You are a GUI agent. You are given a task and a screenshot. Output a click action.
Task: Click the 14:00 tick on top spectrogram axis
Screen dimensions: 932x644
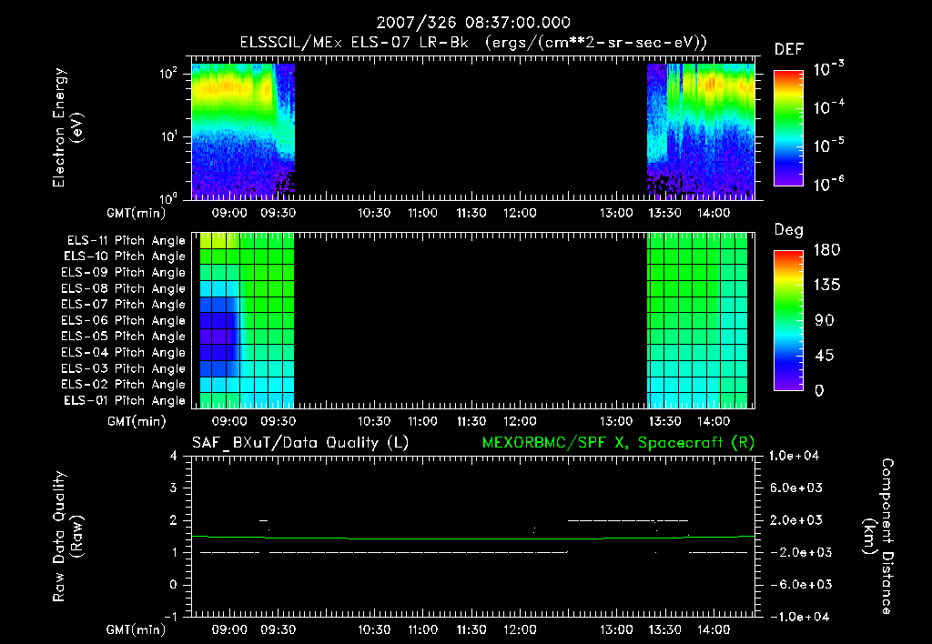click(x=714, y=213)
